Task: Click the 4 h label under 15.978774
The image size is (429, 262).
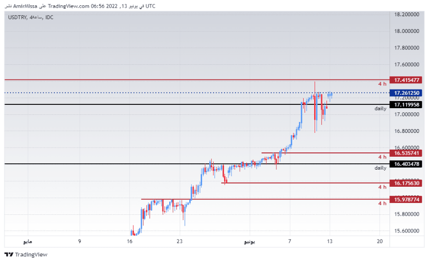Action: tap(382, 203)
